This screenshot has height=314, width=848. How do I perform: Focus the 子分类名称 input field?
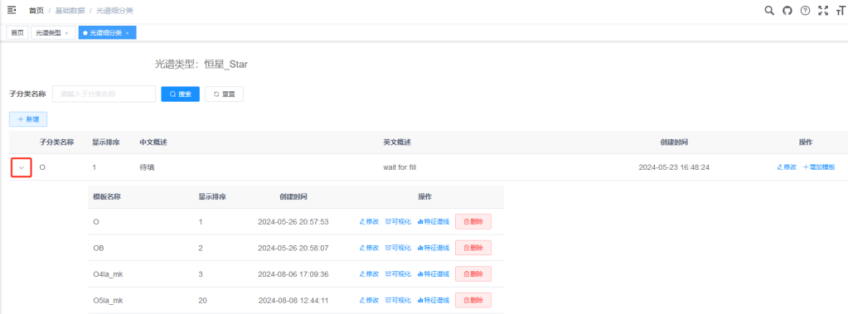pyautogui.click(x=104, y=94)
